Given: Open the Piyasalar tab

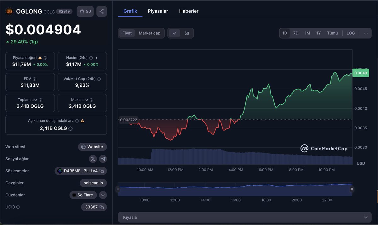Looking at the screenshot, I should tap(158, 11).
